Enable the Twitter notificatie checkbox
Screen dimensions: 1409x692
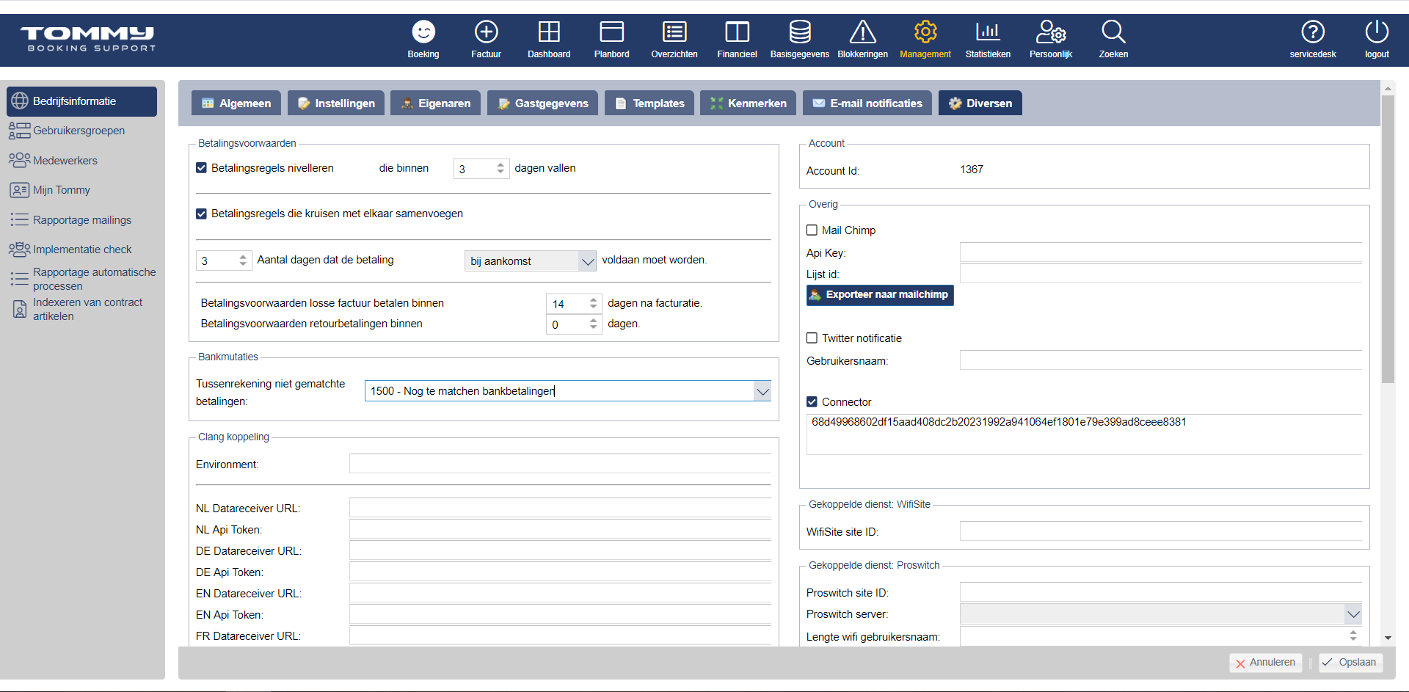[x=812, y=338]
